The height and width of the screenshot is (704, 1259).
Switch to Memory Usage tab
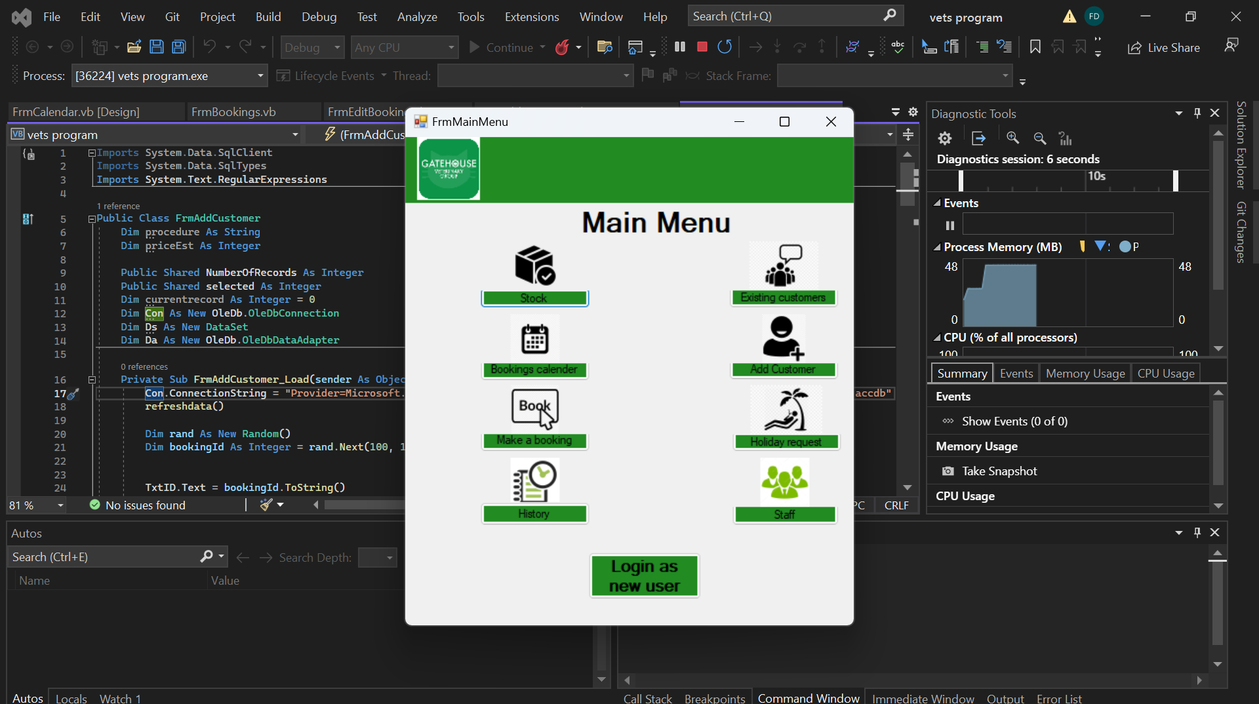pos(1085,373)
